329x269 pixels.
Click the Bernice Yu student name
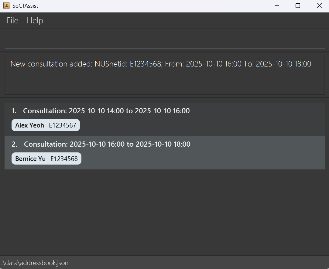pos(30,159)
